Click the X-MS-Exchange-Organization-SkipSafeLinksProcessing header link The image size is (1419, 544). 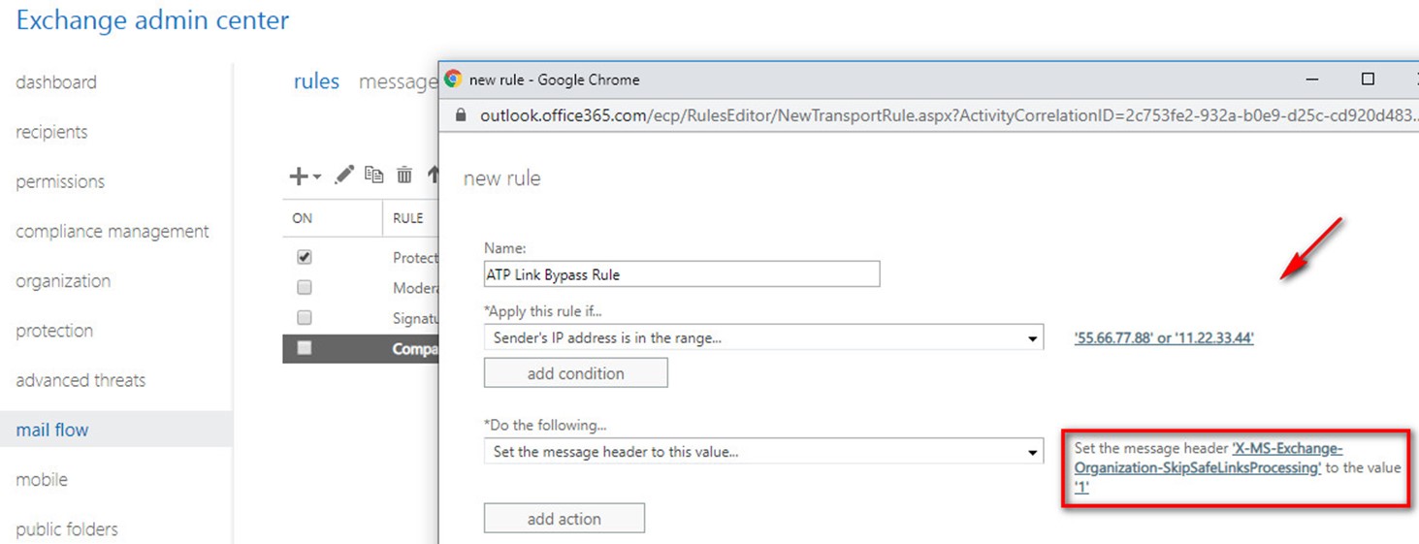[x=1209, y=458]
